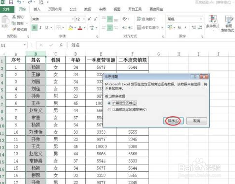The image size is (235, 184).
Task: Apply percent style with the % icon
Action: (179, 28)
